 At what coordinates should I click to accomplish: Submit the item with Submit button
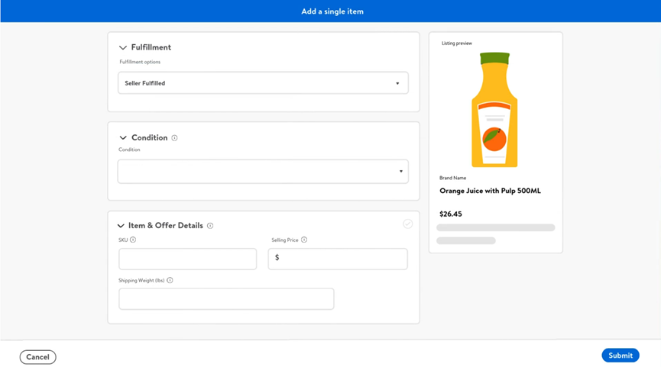point(620,356)
